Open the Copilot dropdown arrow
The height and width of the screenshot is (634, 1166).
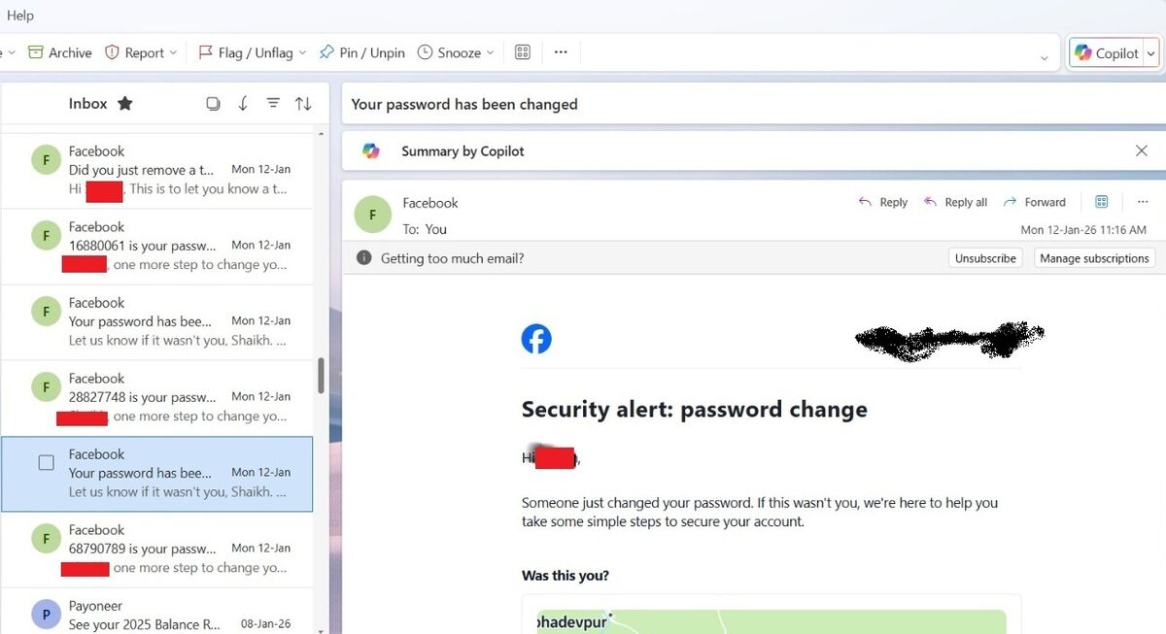(1151, 53)
